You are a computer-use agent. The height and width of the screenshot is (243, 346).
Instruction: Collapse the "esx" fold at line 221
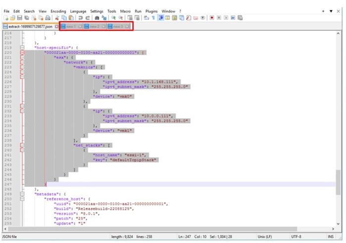(x=22, y=57)
